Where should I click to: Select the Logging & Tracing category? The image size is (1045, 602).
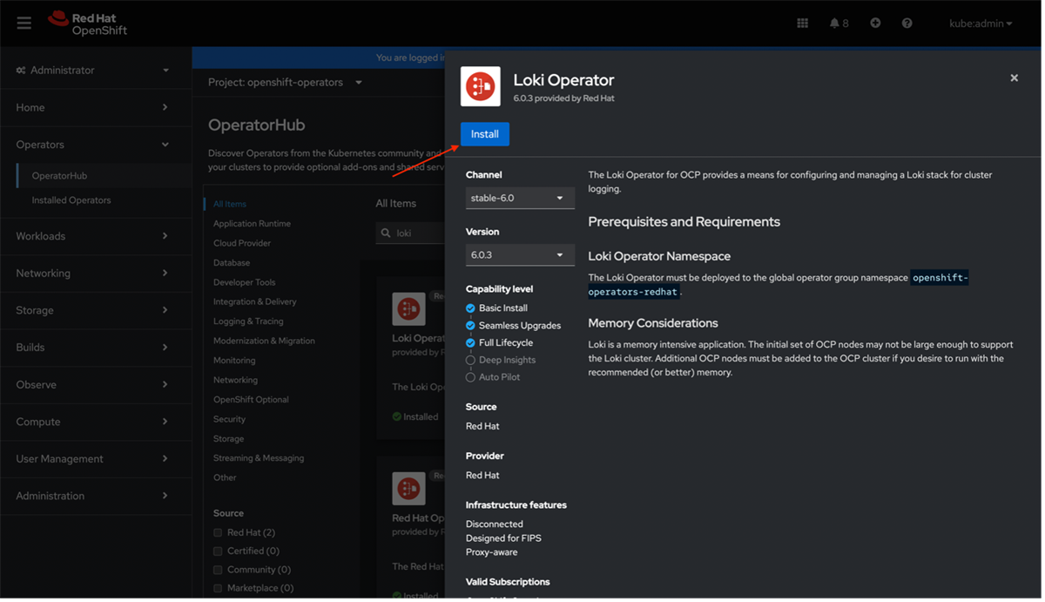tap(248, 321)
